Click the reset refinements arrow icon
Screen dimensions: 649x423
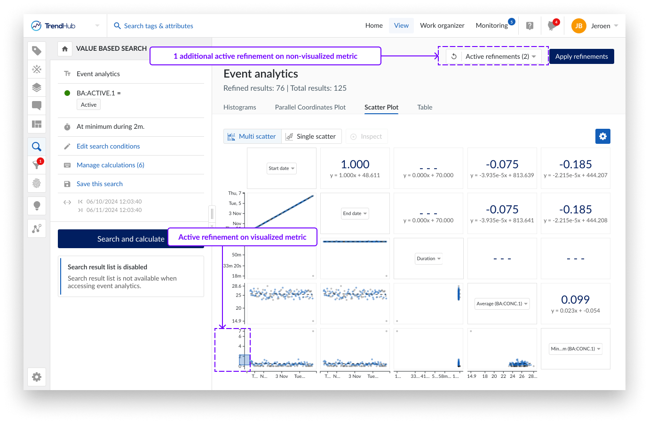[454, 56]
